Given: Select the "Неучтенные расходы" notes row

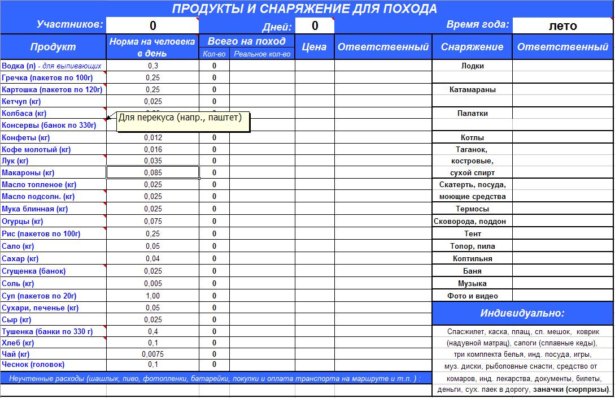Looking at the screenshot, I should 215,378.
